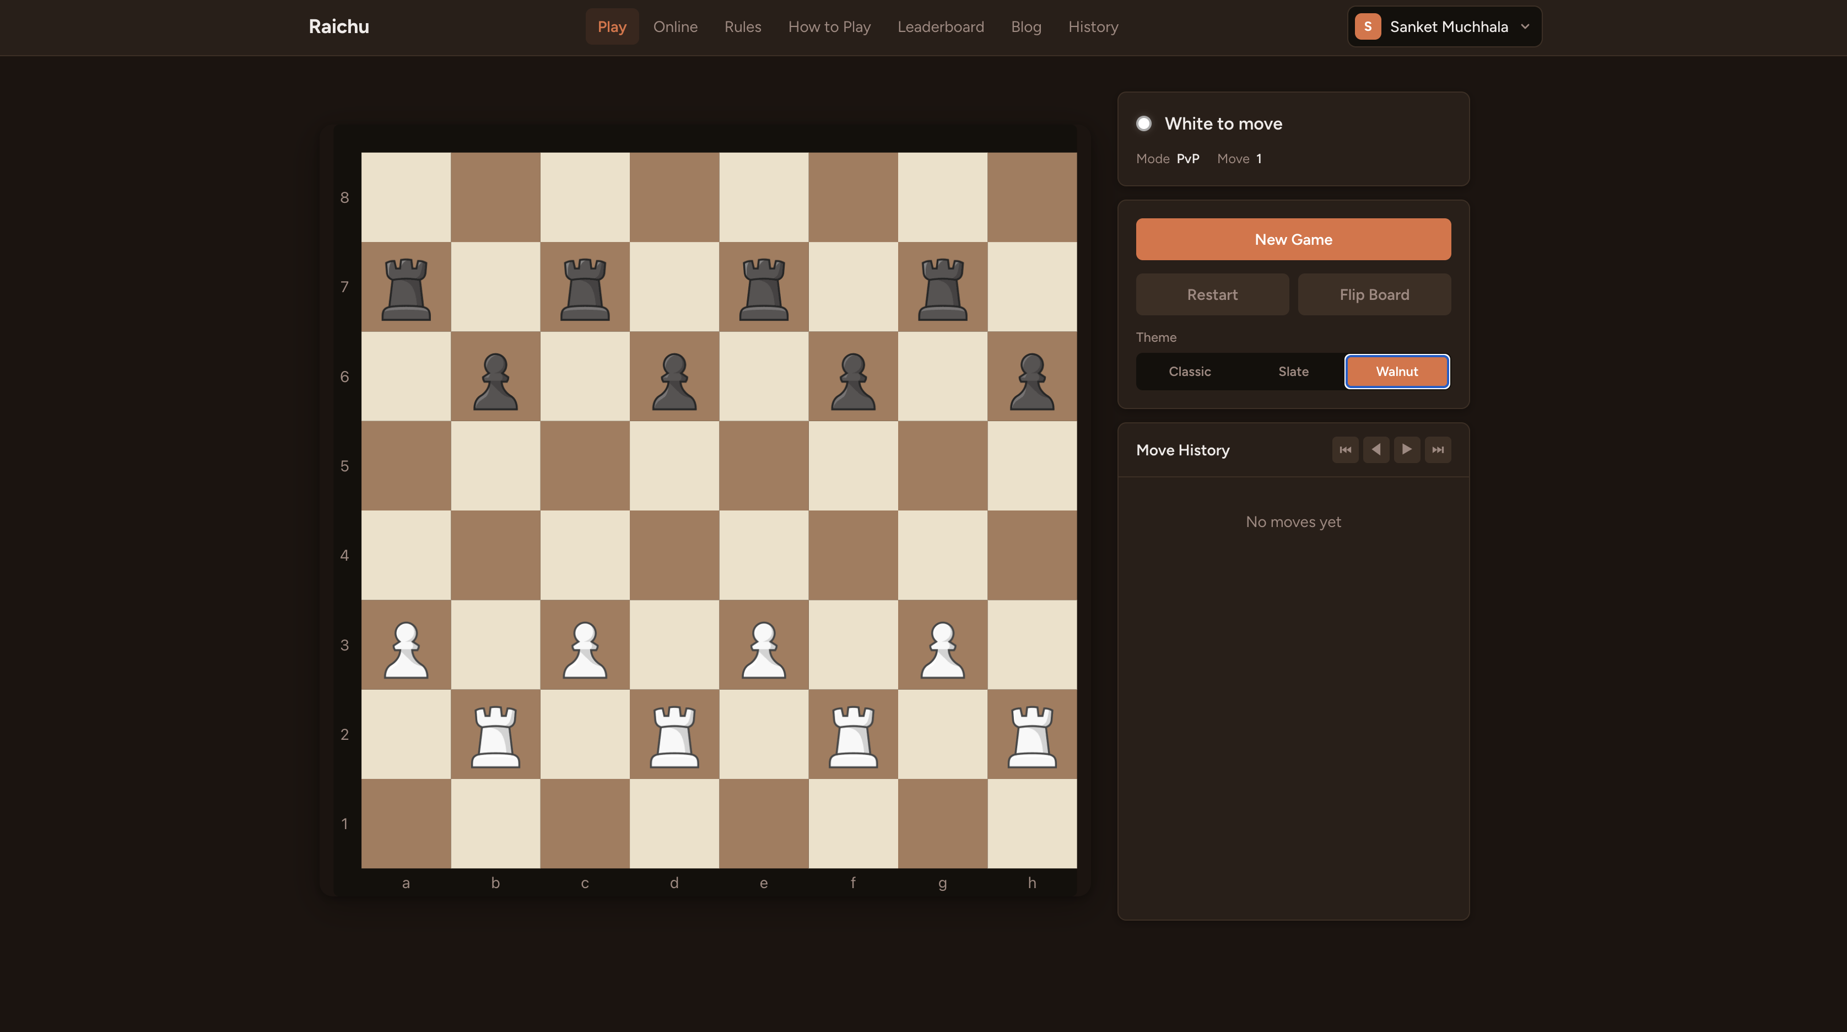The width and height of the screenshot is (1847, 1032).
Task: Click the empty g5 square
Action: [x=943, y=465]
